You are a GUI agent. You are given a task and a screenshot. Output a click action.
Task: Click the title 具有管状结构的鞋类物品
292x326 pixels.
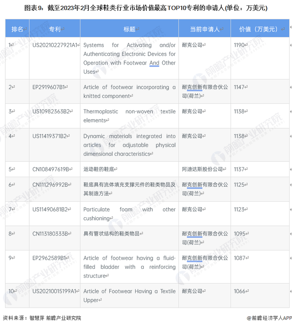111,234
